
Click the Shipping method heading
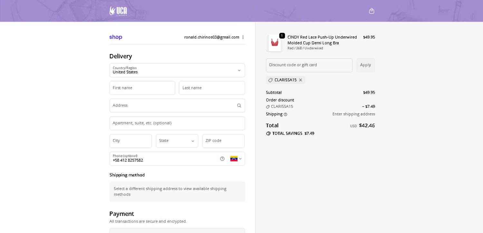click(x=127, y=175)
